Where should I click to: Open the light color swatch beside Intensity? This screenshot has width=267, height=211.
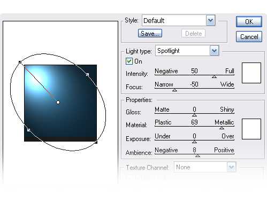coord(251,73)
